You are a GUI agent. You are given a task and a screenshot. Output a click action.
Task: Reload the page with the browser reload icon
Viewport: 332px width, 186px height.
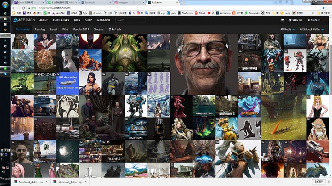[x=24, y=8]
